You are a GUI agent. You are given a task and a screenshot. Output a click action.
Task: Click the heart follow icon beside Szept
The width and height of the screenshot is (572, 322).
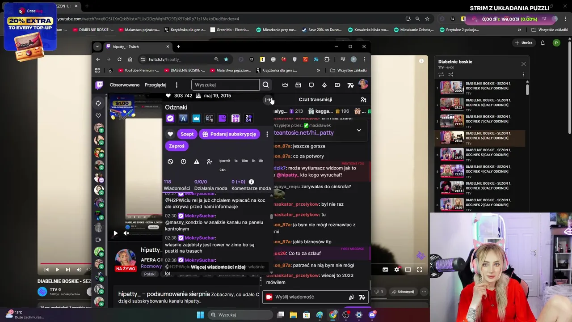(x=170, y=134)
